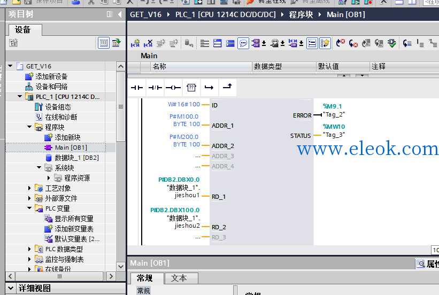
Task: Collapse GET_V16 project node
Action: (10, 66)
